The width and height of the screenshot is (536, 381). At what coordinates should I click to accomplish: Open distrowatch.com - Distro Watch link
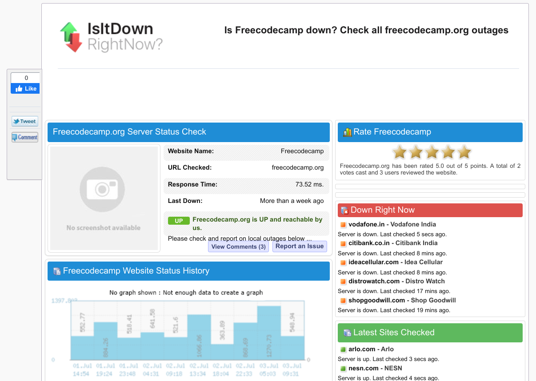[x=396, y=281]
